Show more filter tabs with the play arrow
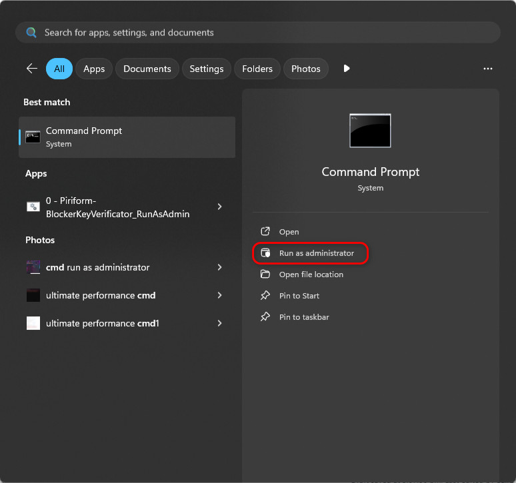This screenshot has width=516, height=483. [346, 69]
